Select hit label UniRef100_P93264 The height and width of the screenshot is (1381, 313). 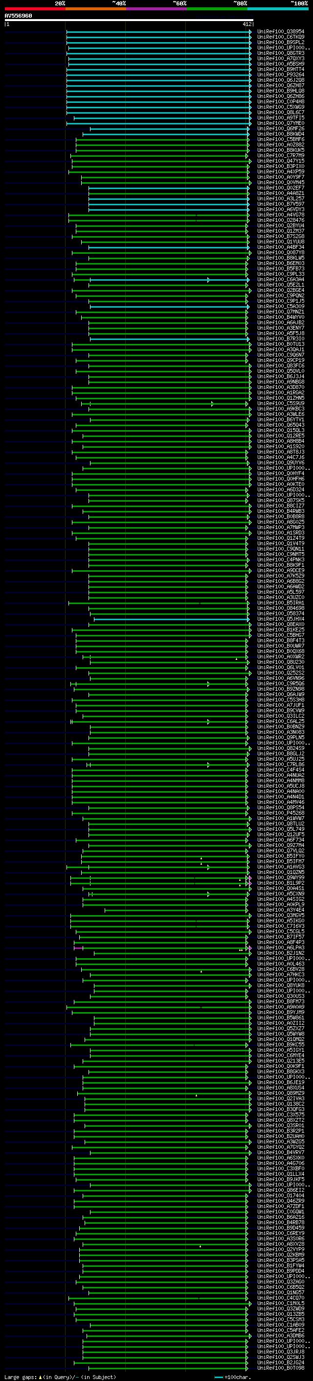[x=281, y=74]
